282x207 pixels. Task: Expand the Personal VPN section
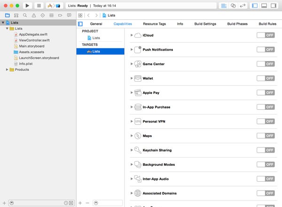(x=132, y=122)
